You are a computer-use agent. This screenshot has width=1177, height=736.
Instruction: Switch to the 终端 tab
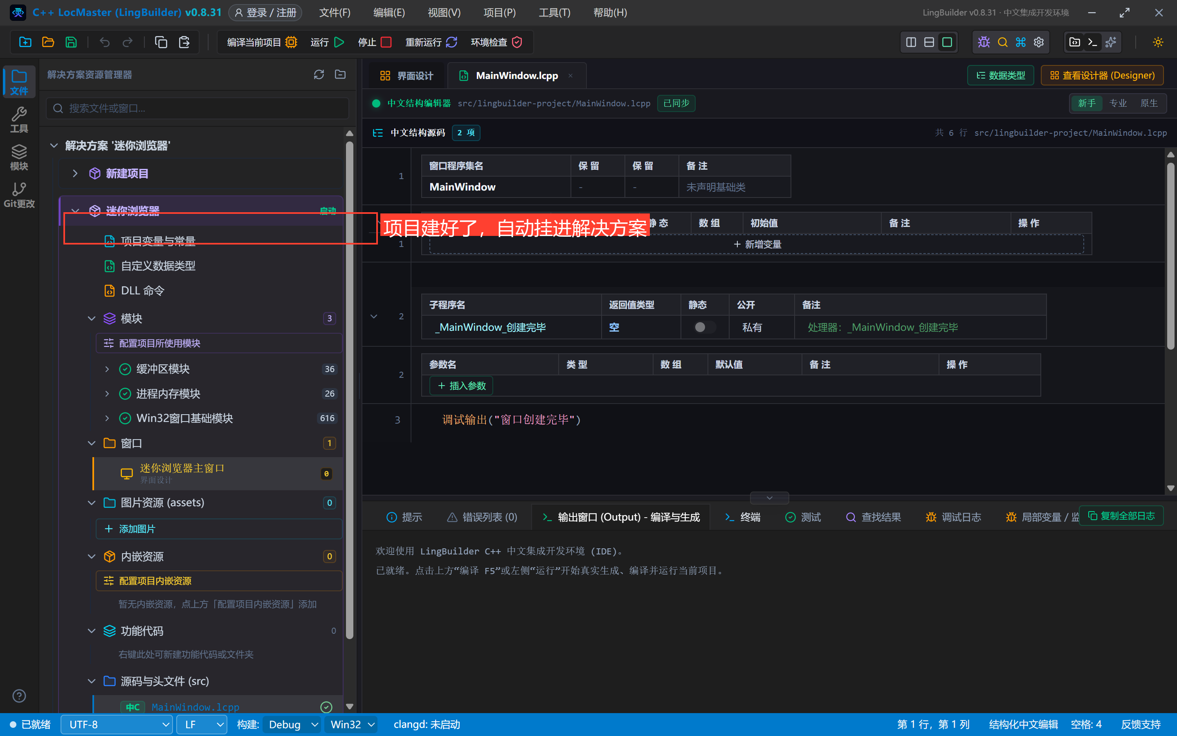tap(742, 517)
